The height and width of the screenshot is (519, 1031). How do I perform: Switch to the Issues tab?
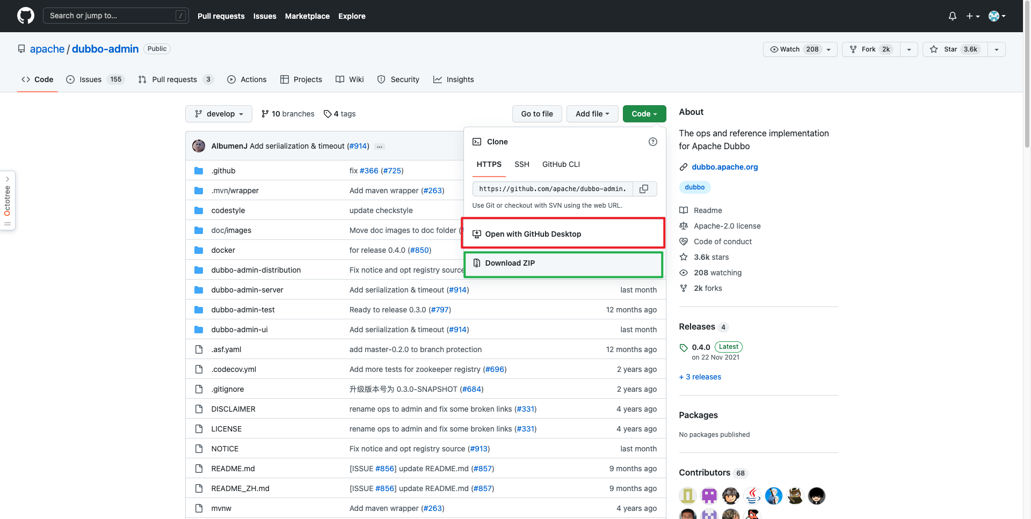point(95,79)
